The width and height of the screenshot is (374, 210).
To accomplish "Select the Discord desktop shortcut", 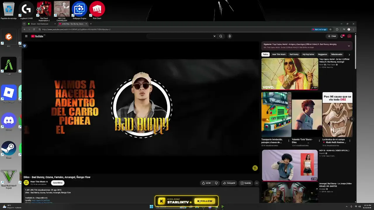I will coord(9,122).
